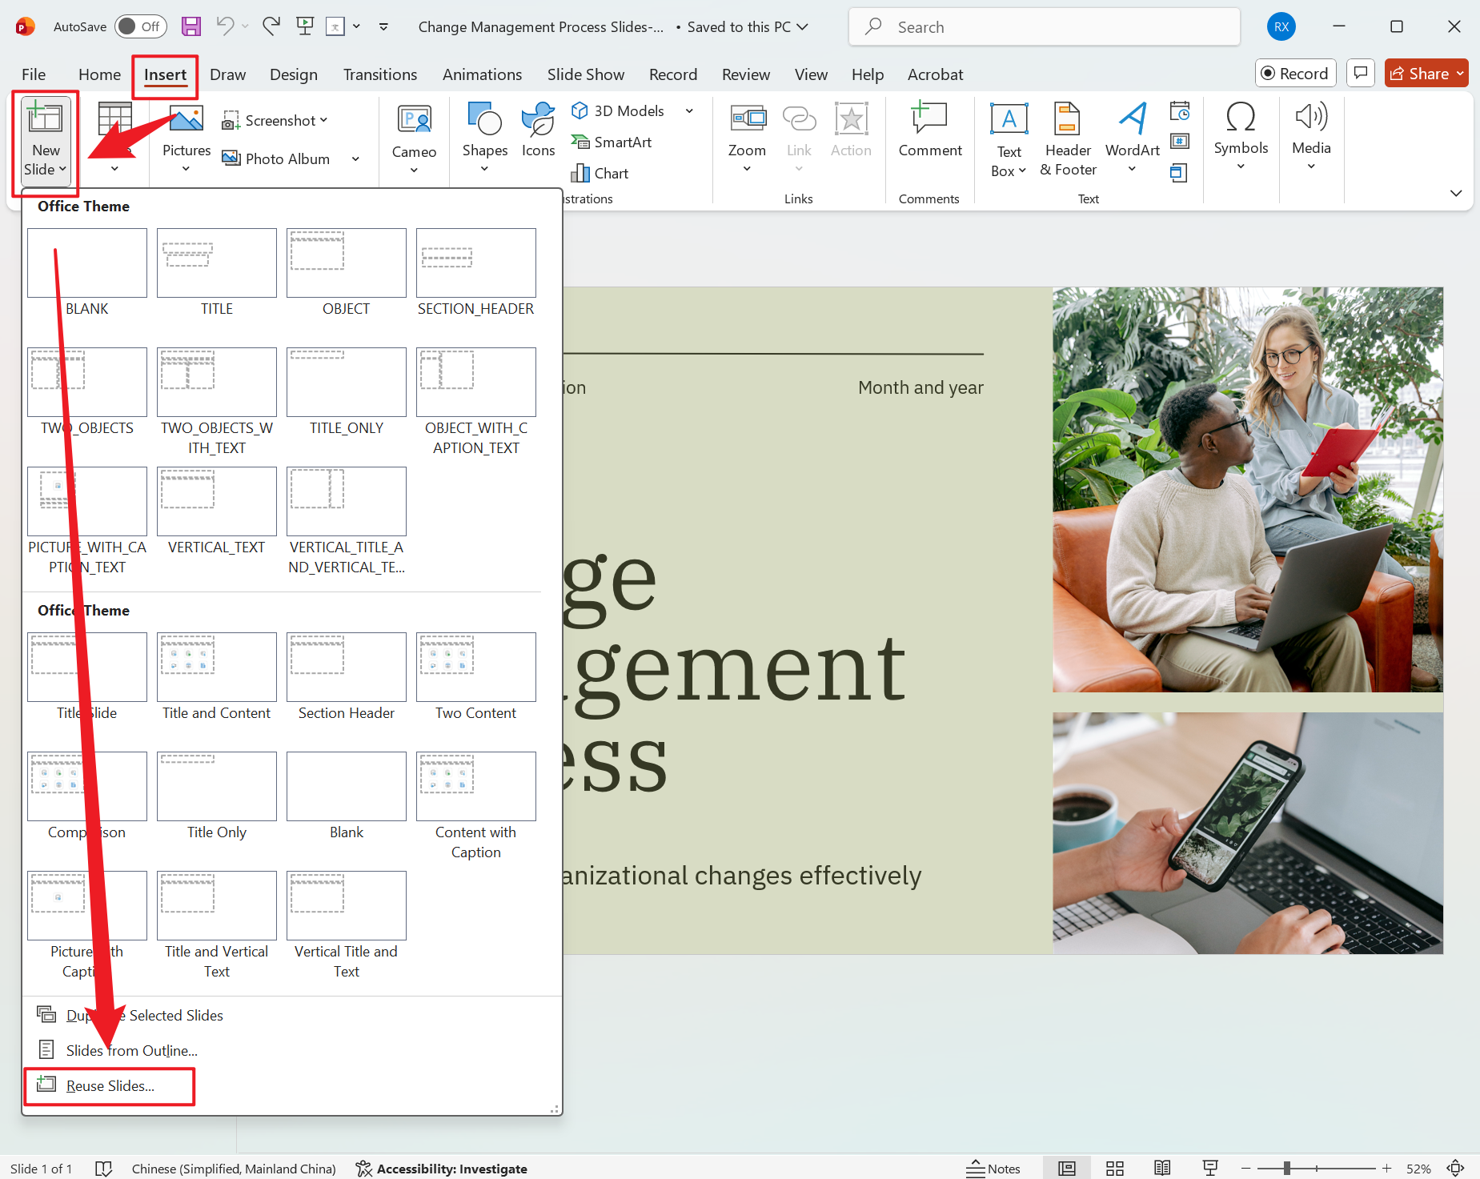Viewport: 1480px width, 1179px height.
Task: Click the Share button
Action: [1426, 73]
